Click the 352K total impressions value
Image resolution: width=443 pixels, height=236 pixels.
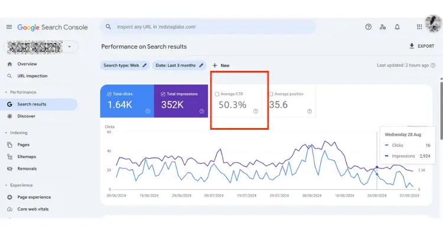click(172, 105)
